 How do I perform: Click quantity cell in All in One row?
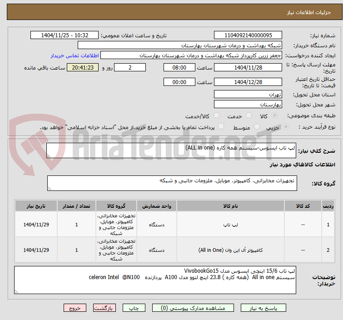pos(77,250)
